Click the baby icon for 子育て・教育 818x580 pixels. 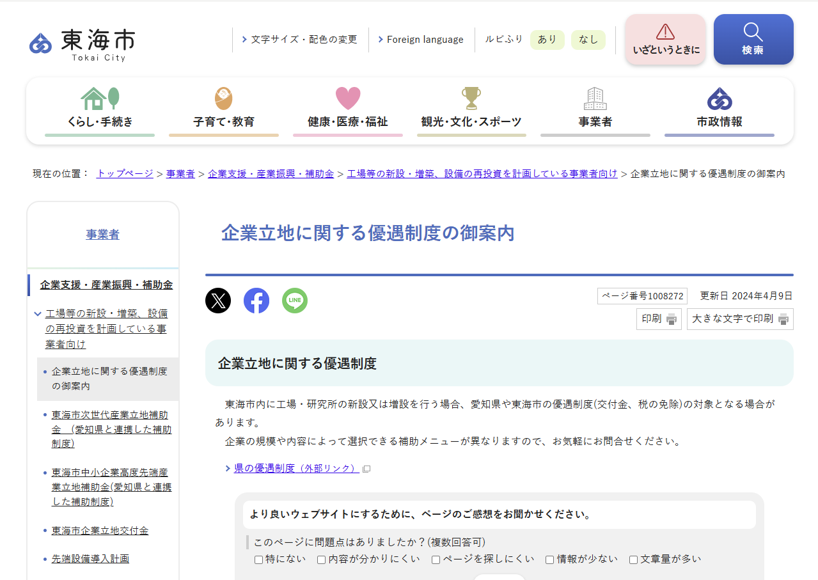point(224,98)
